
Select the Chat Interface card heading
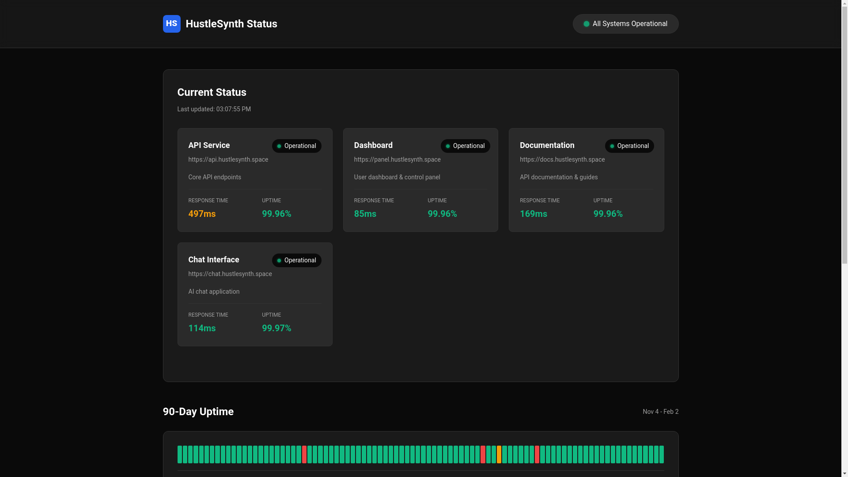click(214, 260)
